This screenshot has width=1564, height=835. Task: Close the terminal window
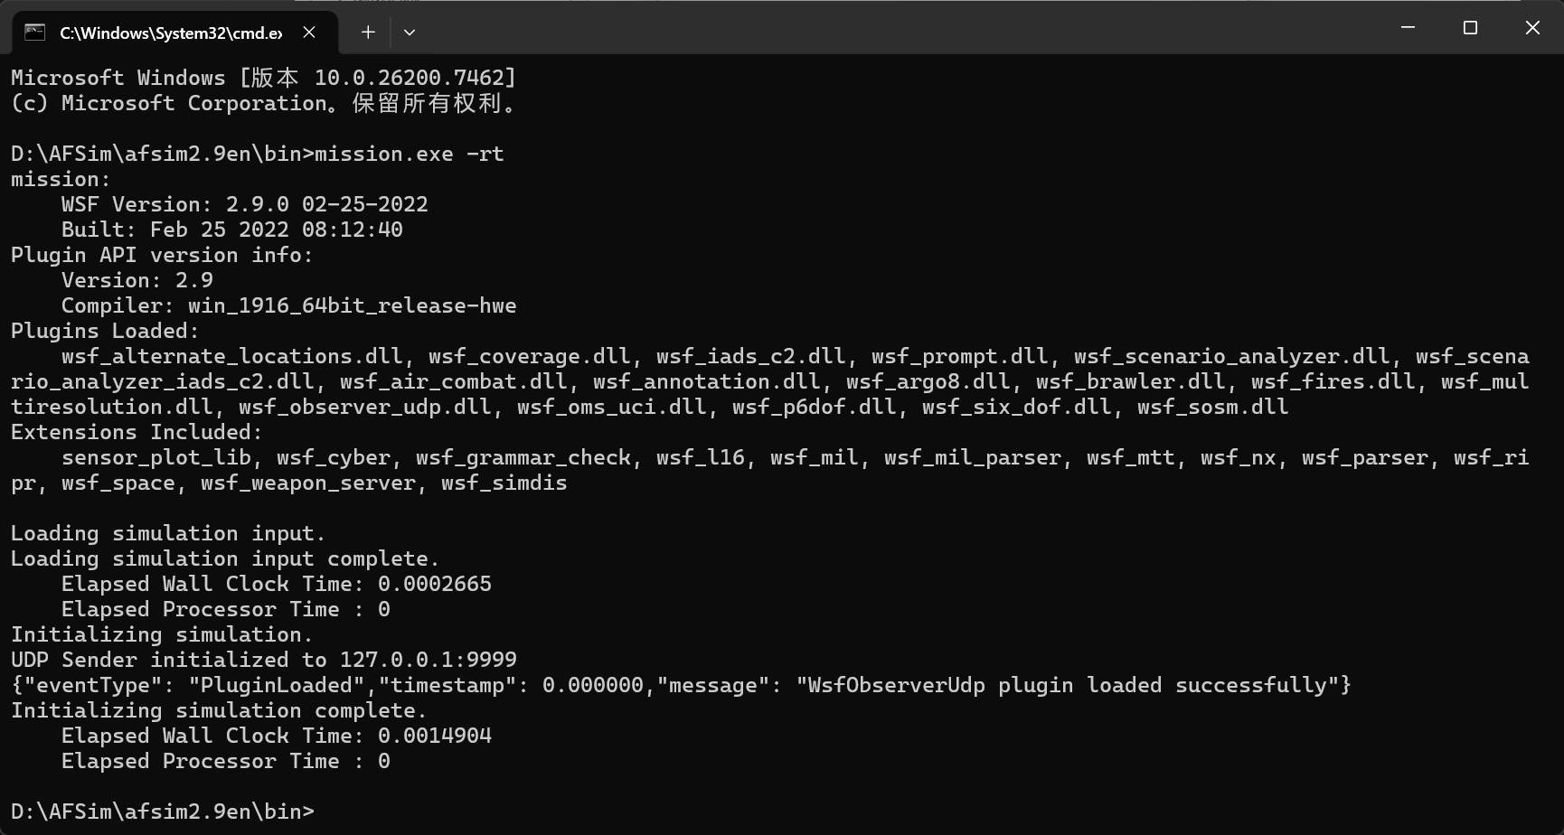[1532, 28]
